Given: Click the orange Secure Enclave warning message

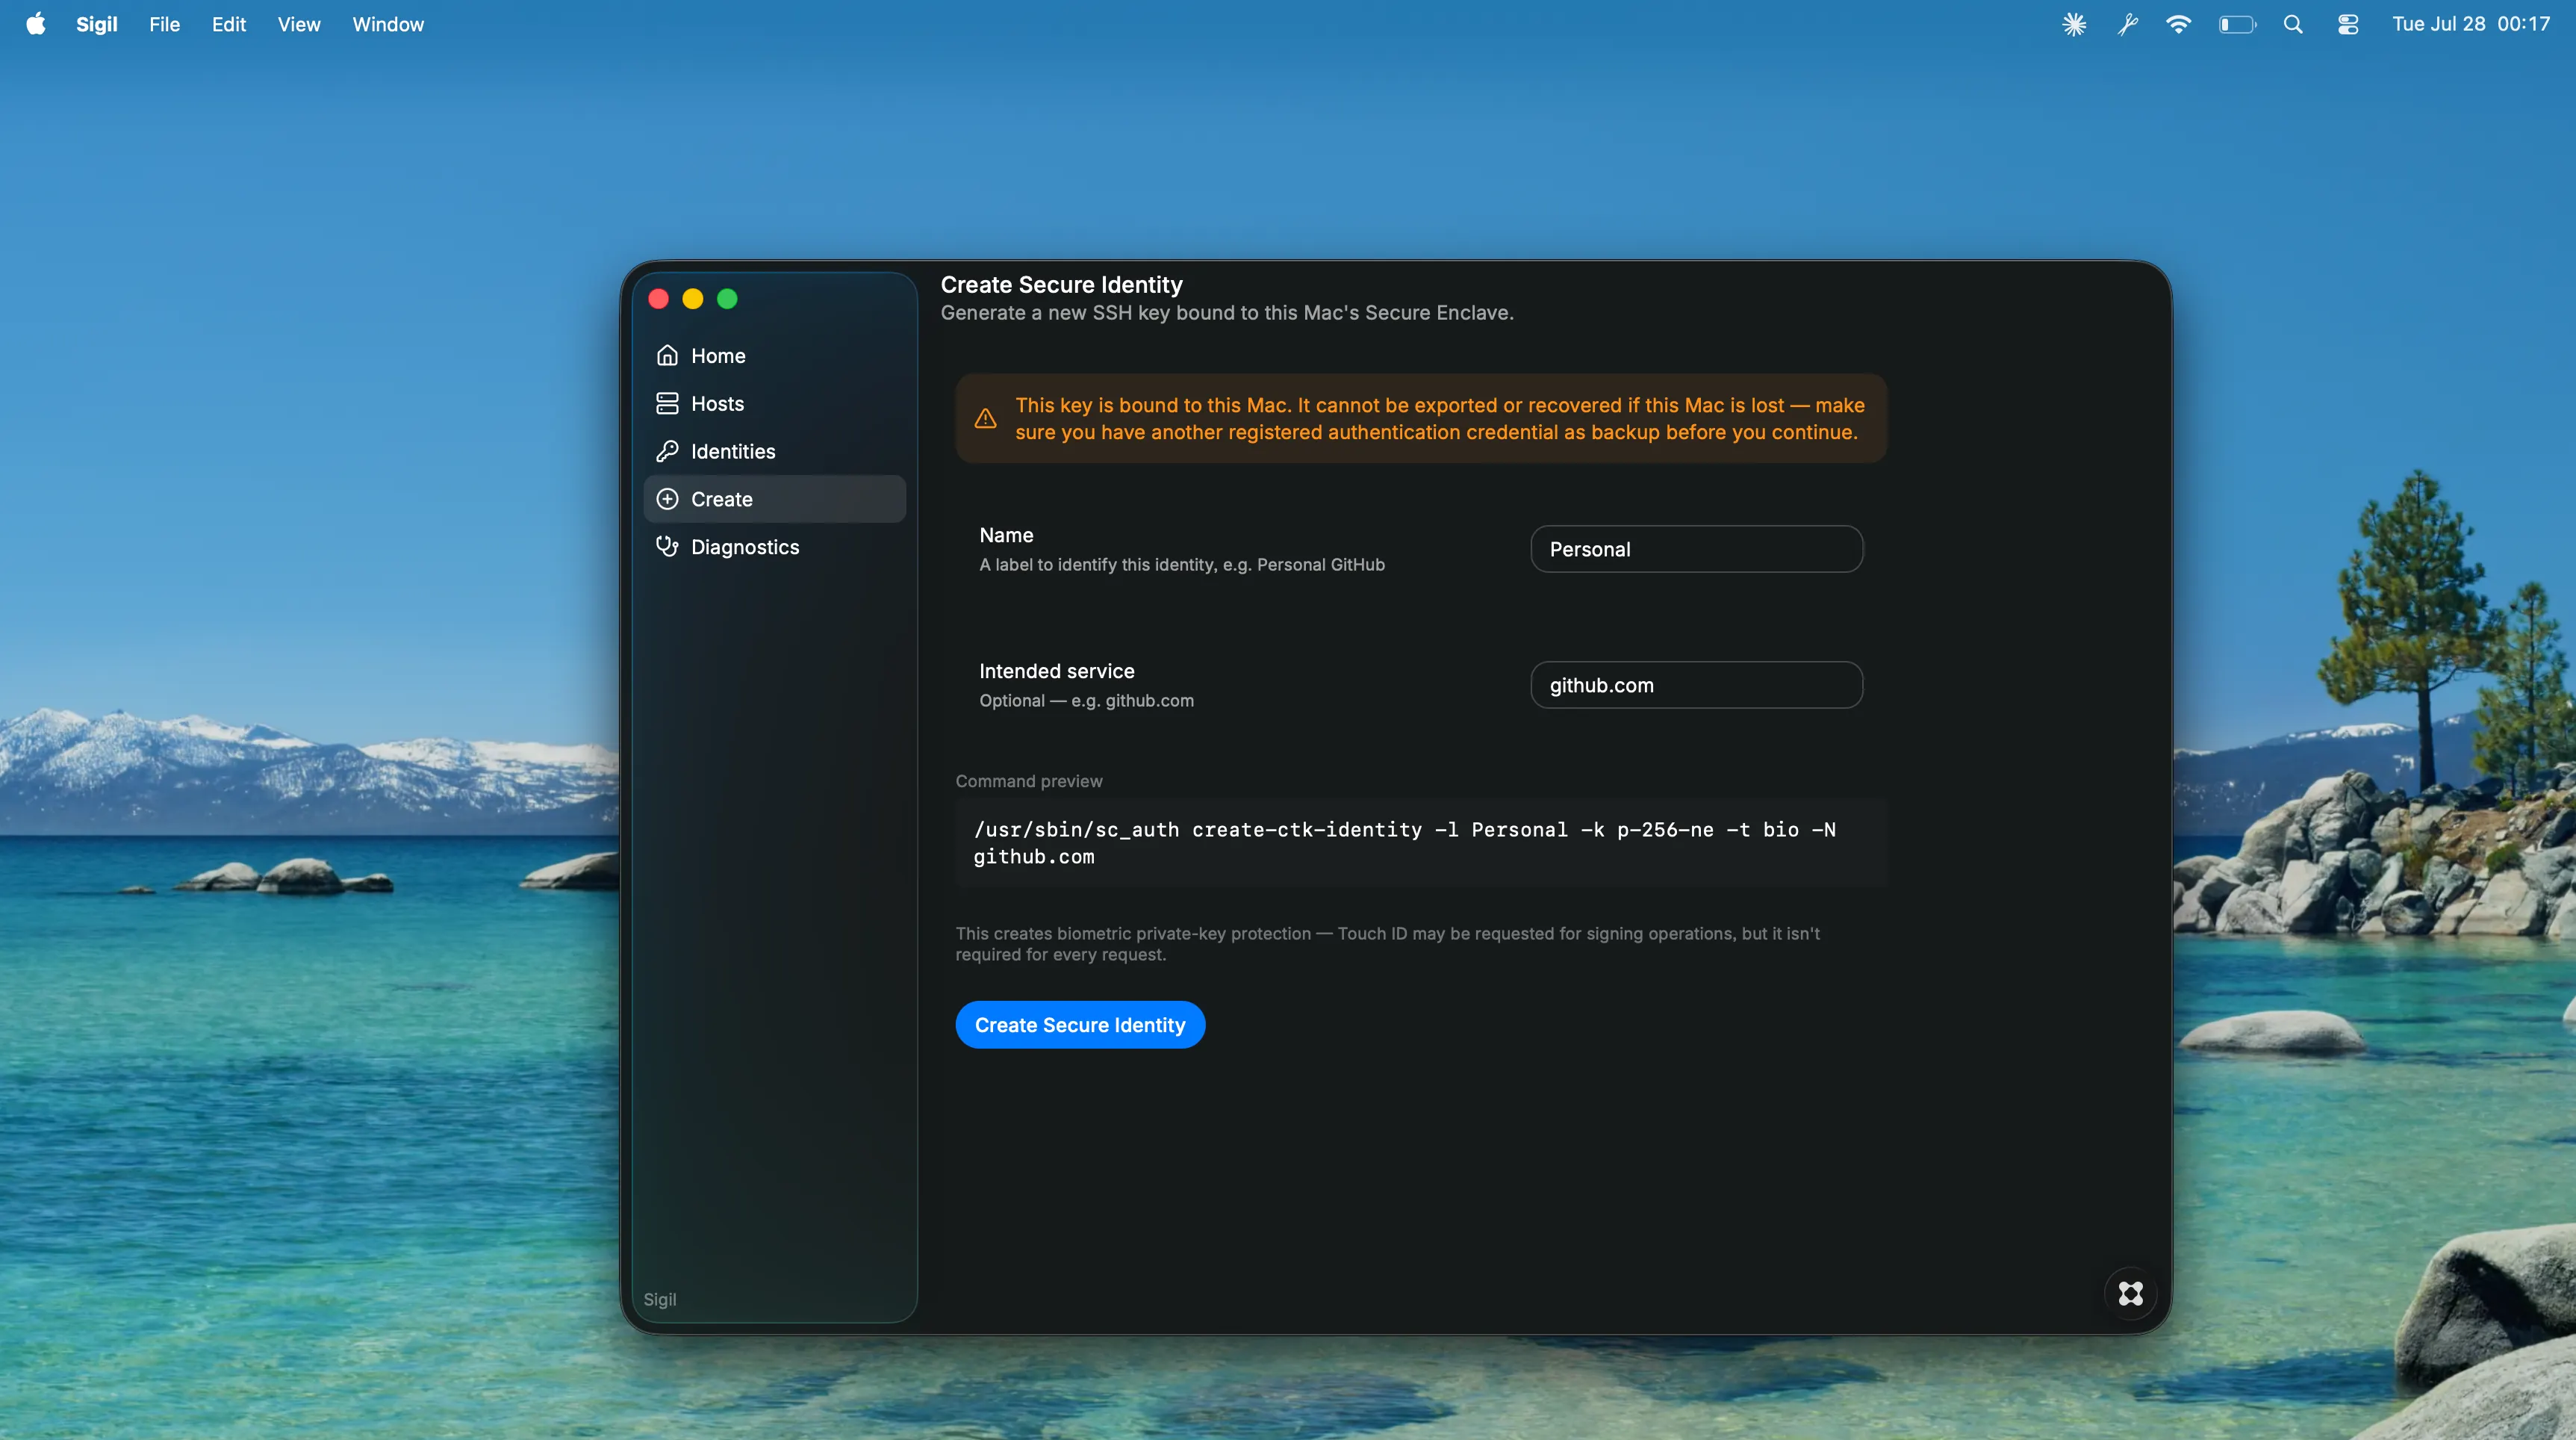Looking at the screenshot, I should [1440, 419].
